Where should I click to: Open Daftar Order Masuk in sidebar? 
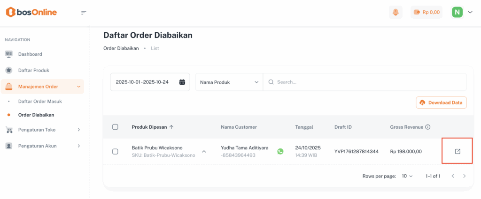pyautogui.click(x=40, y=101)
